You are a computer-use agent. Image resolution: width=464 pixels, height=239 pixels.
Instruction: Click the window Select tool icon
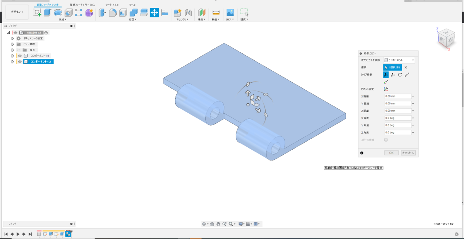(244, 13)
